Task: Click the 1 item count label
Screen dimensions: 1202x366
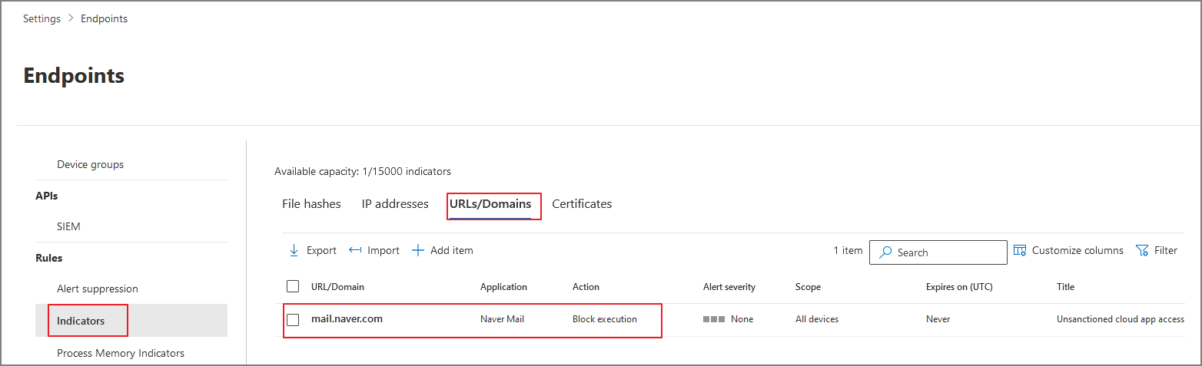Action: pos(848,250)
